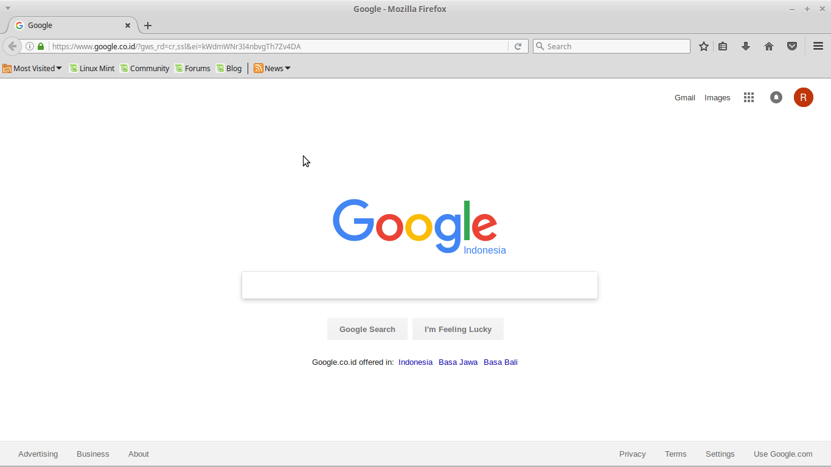Show site information via the info icon
This screenshot has height=467, width=831.
click(x=29, y=46)
